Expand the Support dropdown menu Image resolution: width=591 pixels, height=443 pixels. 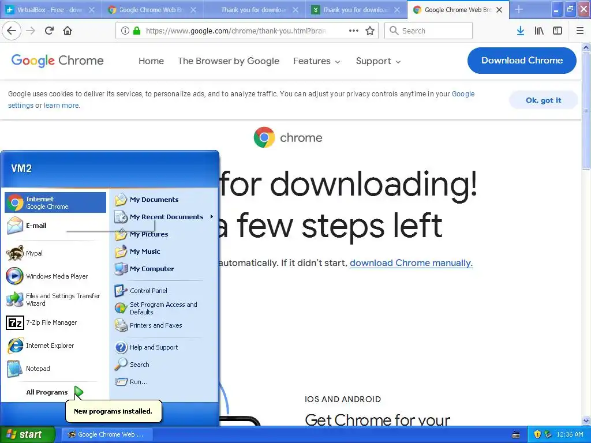378,61
